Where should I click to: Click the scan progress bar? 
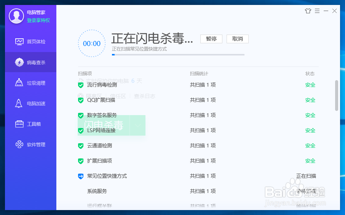[x=178, y=55]
